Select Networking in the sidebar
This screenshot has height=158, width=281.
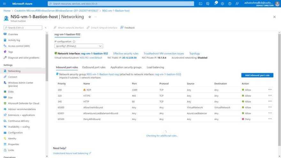pos(14,71)
